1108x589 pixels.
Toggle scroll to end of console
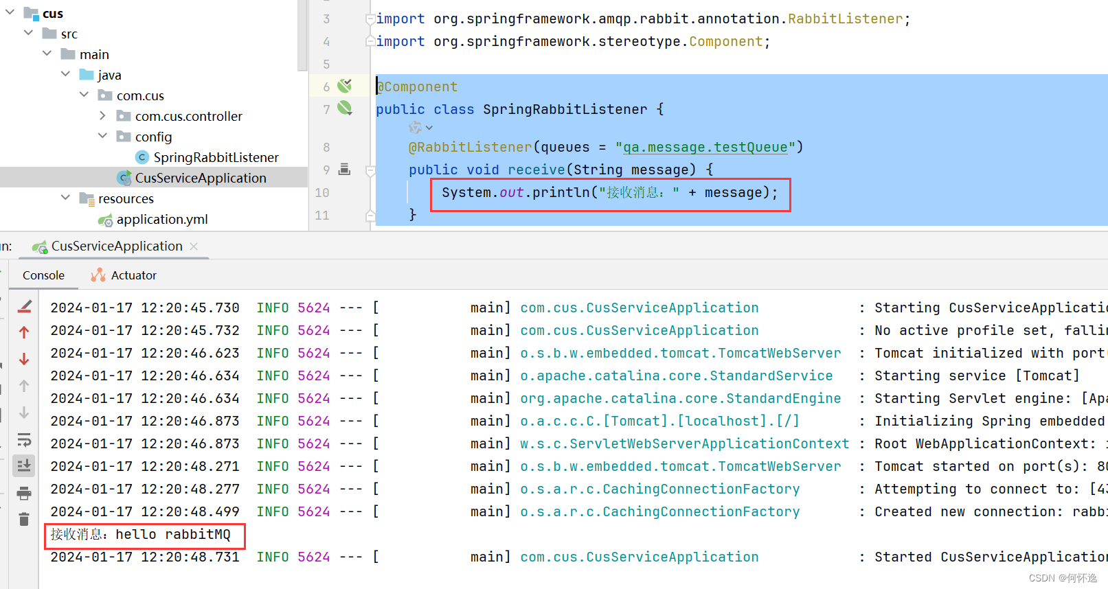coord(24,465)
